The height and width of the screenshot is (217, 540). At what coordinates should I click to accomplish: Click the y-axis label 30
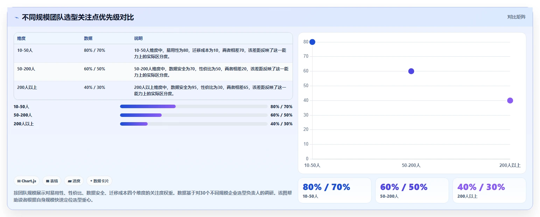[306, 115]
